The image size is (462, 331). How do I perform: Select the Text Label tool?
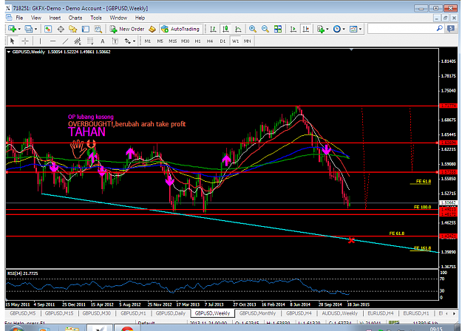tap(115, 41)
